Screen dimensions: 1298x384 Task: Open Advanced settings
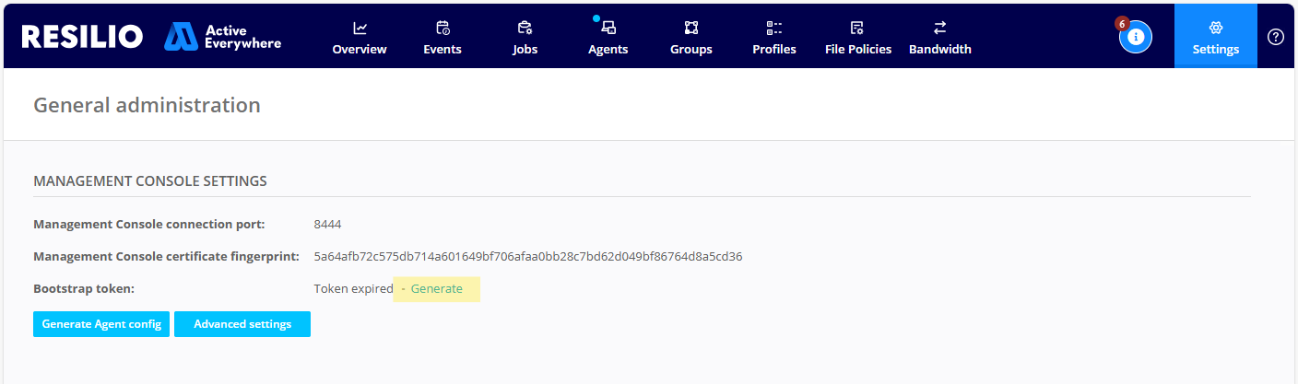[242, 324]
